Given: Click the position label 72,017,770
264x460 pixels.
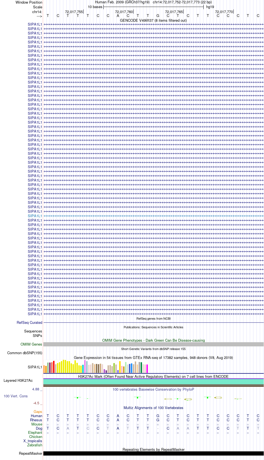Looking at the screenshot, I should (224, 12).
